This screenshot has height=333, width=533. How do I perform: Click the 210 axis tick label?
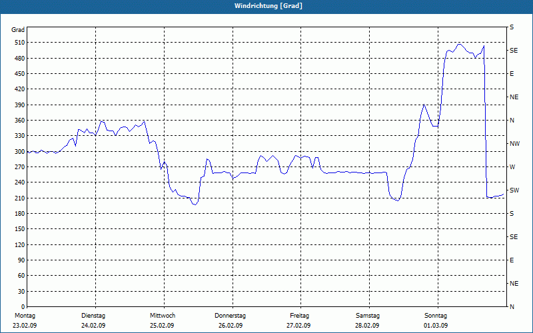(20, 198)
